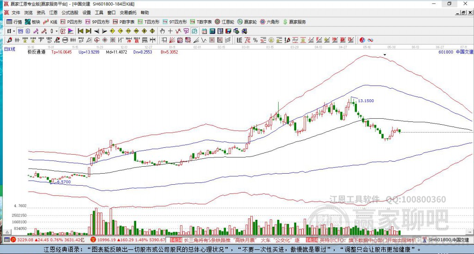Open the P数字表 tool
This screenshot has width=474, height=254.
124,22
